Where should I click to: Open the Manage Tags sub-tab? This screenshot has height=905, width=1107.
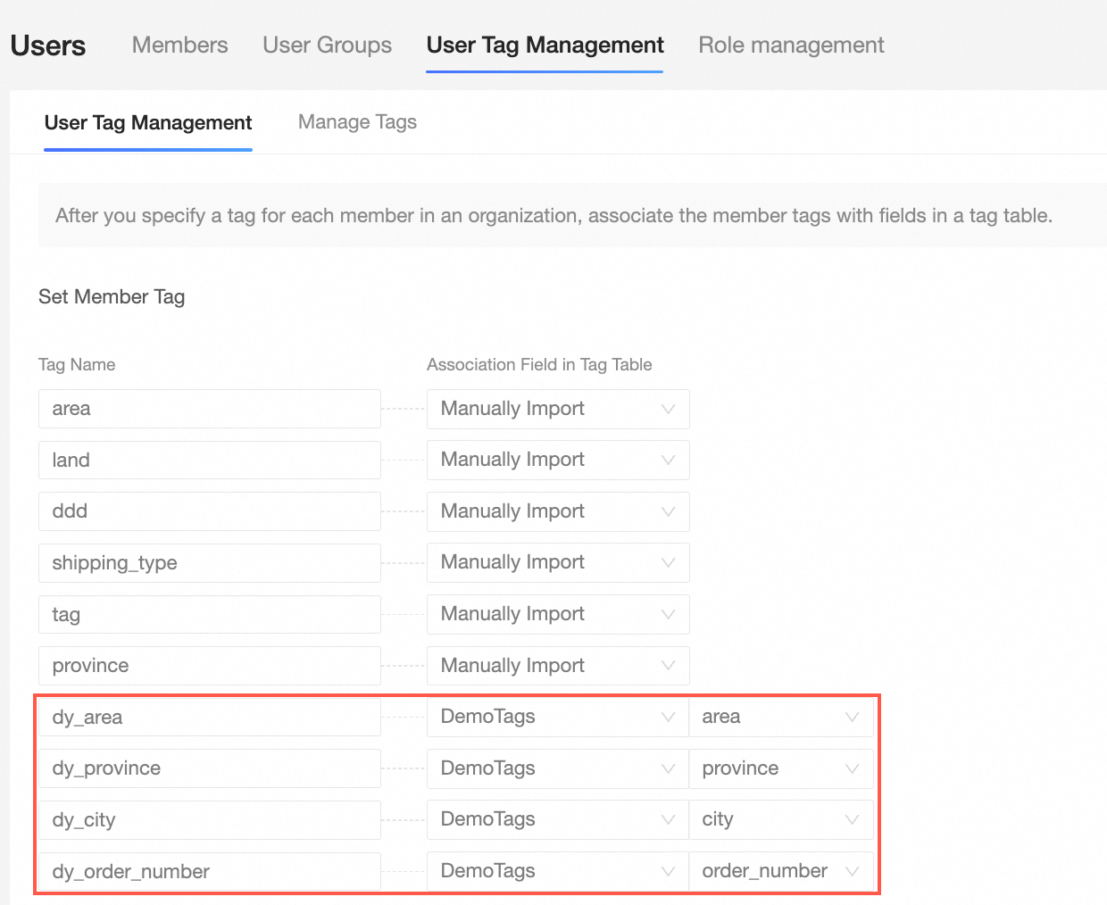coord(357,122)
